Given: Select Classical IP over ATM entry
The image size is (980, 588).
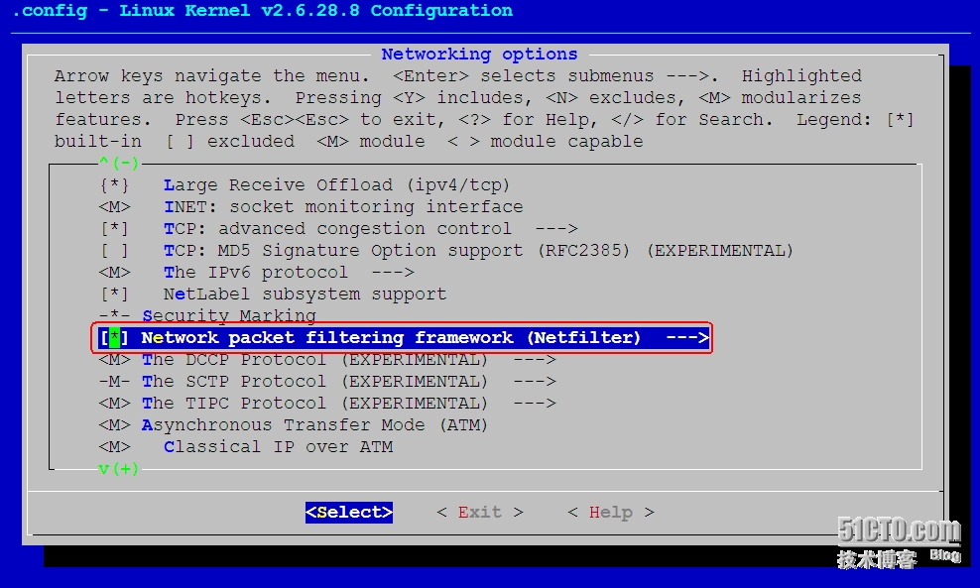Looking at the screenshot, I should (x=278, y=447).
